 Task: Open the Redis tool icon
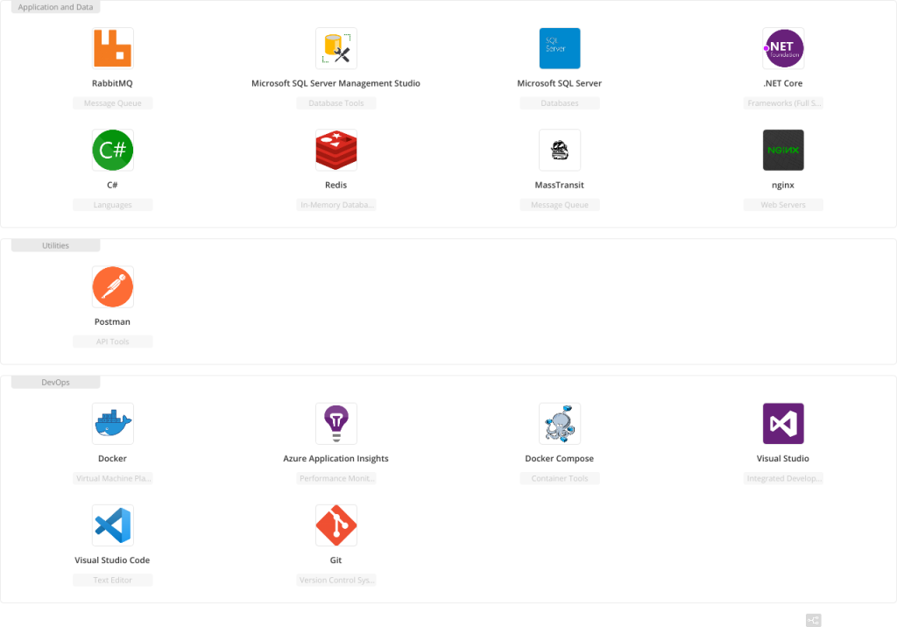pos(336,150)
